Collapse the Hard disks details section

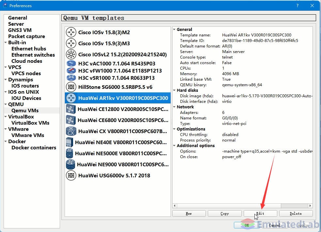point(175,90)
